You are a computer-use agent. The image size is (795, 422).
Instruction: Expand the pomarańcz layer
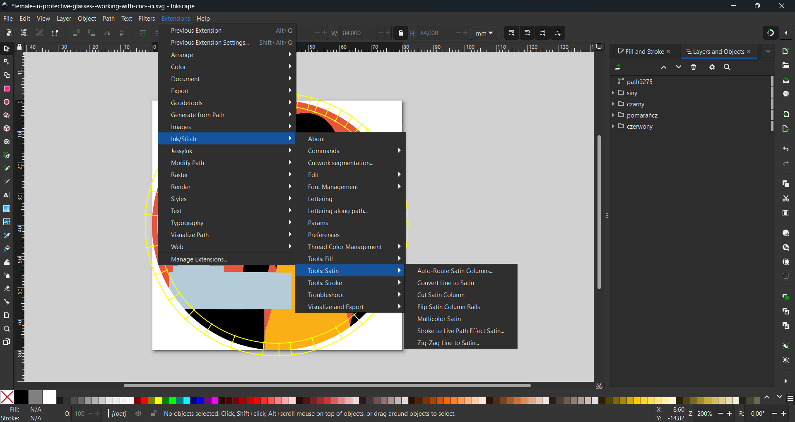pos(613,115)
